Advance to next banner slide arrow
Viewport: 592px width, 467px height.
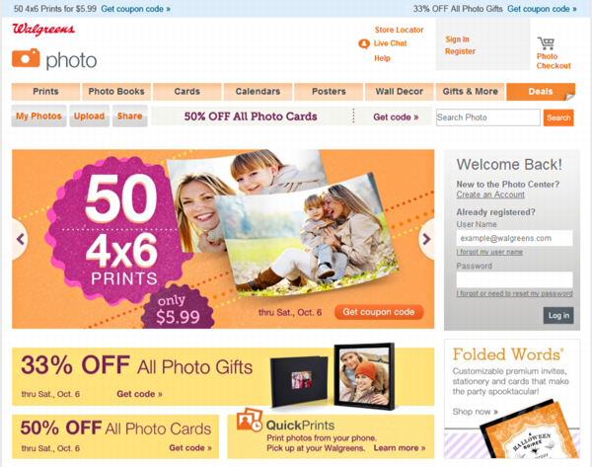click(x=426, y=239)
